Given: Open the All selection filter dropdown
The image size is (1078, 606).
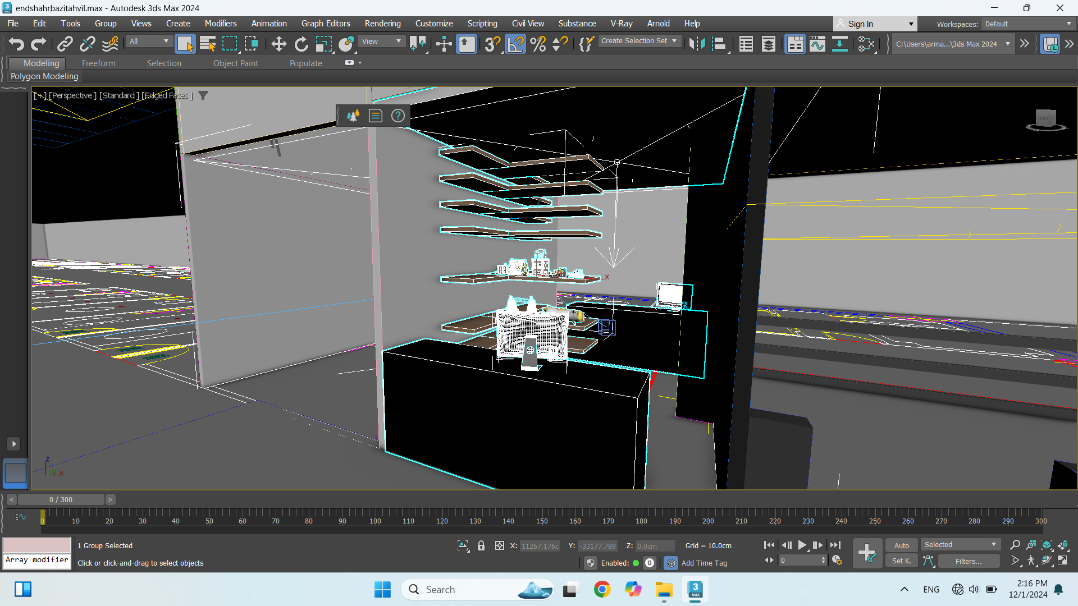Looking at the screenshot, I should click(149, 41).
